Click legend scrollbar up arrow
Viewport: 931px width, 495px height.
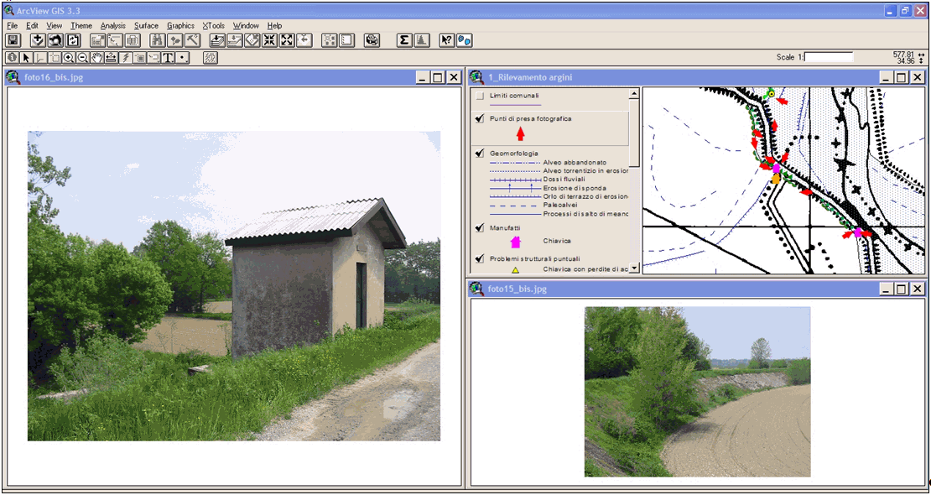coord(633,94)
